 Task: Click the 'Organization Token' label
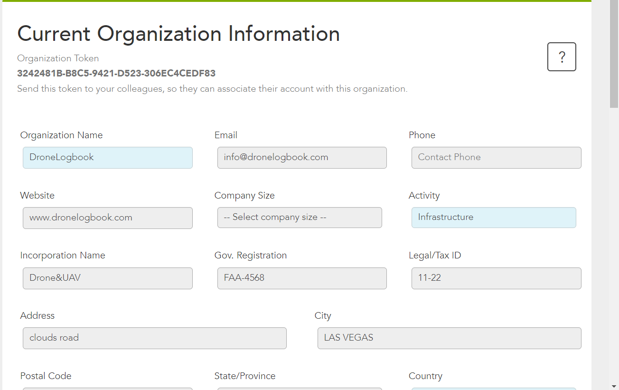[x=58, y=58]
